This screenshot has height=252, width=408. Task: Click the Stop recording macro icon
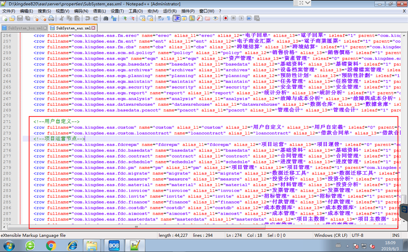tap(233, 18)
